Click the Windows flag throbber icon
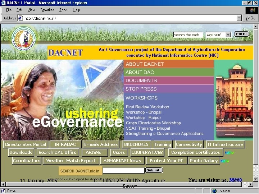Viewport: 259px width, 194px height. click(252, 10)
